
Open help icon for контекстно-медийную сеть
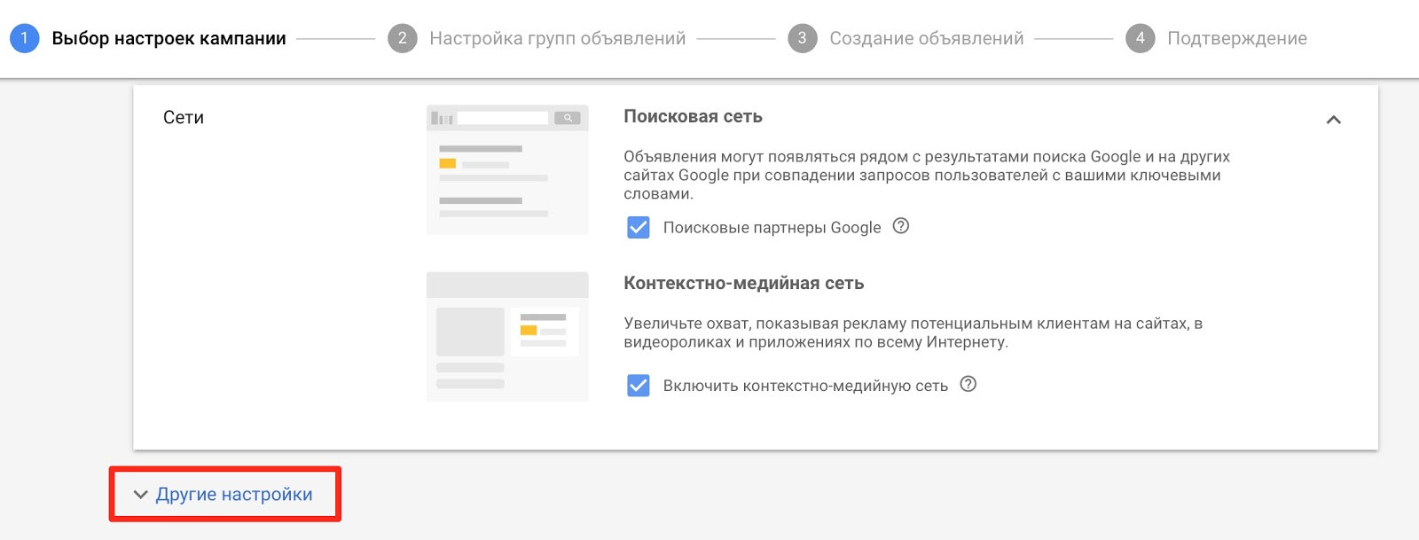[x=968, y=384]
